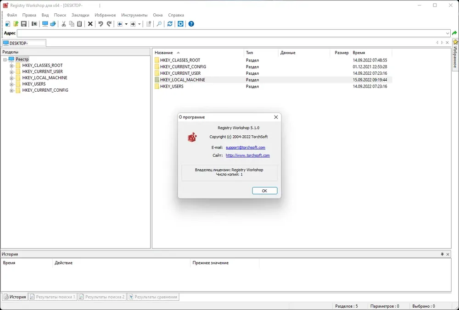Close the О программе dialog
This screenshot has width=459, height=310.
pos(276,117)
